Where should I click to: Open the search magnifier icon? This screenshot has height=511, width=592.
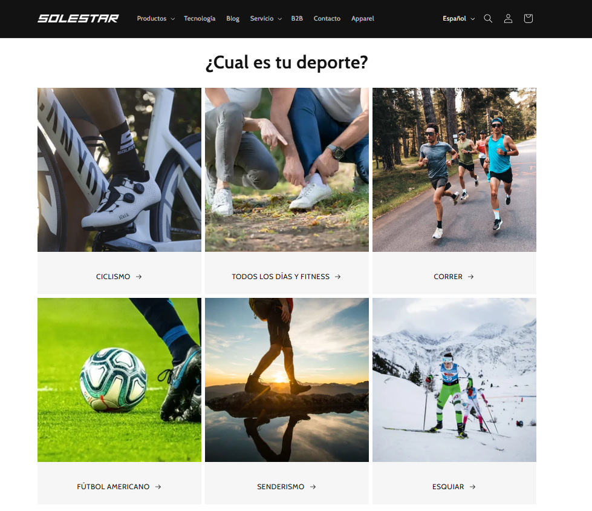click(488, 19)
